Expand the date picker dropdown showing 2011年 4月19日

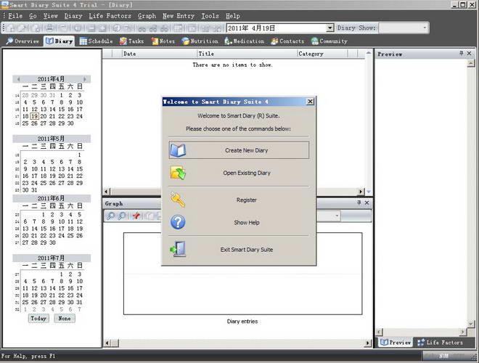[x=329, y=28]
